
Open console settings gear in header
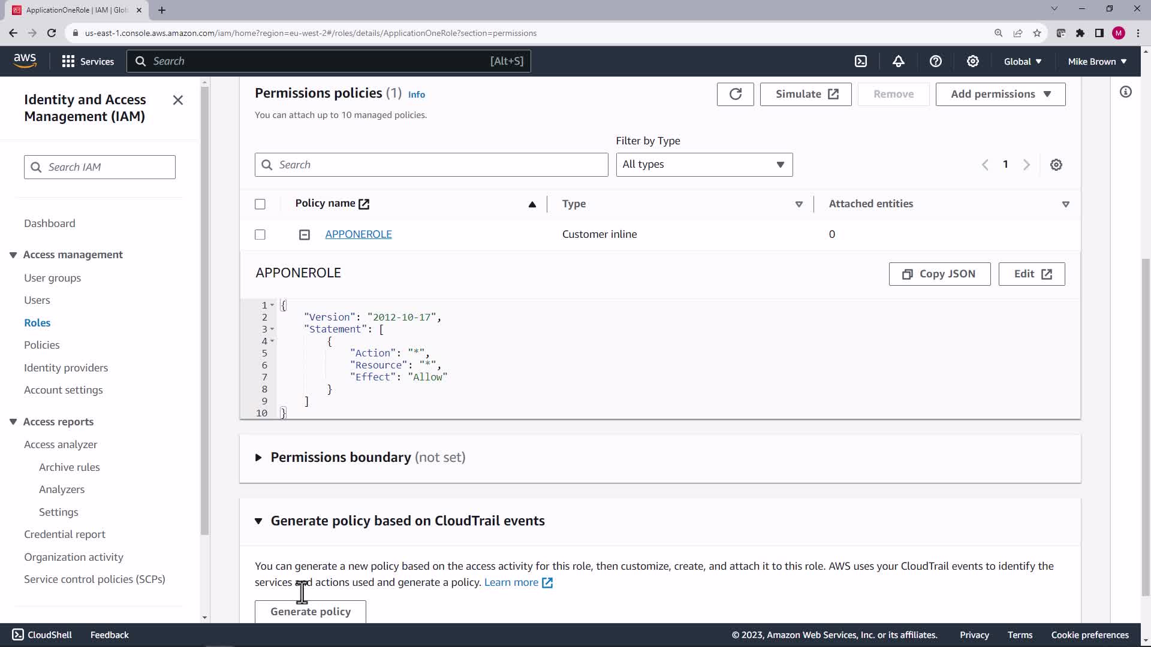pyautogui.click(x=972, y=61)
